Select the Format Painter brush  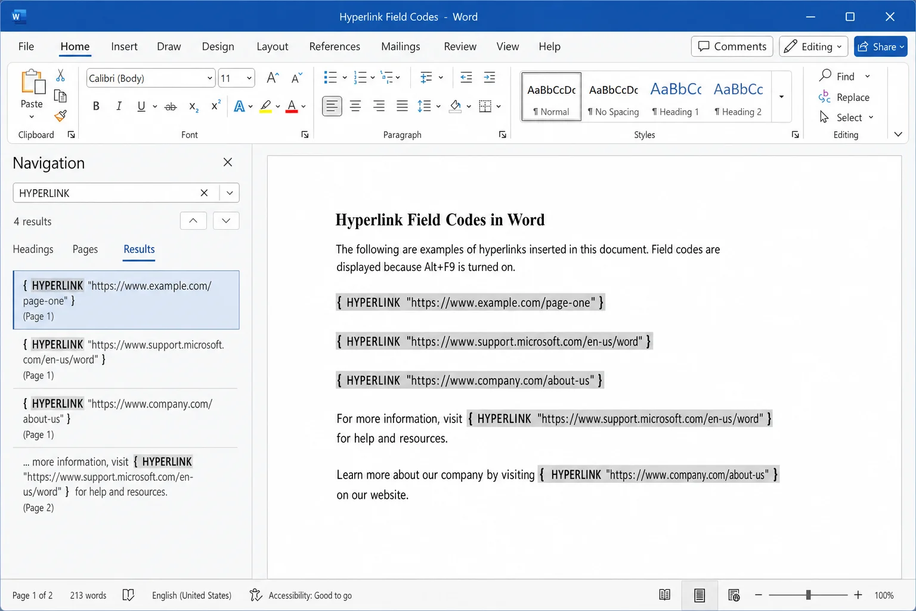pos(60,115)
